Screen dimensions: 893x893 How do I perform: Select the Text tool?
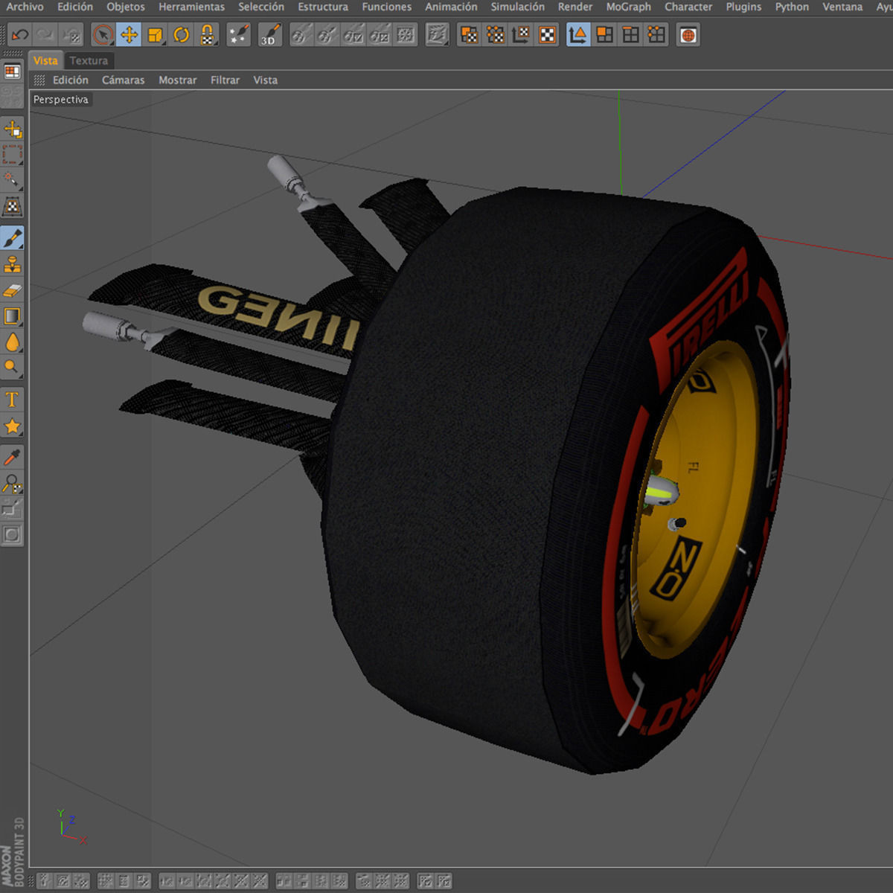(x=13, y=400)
